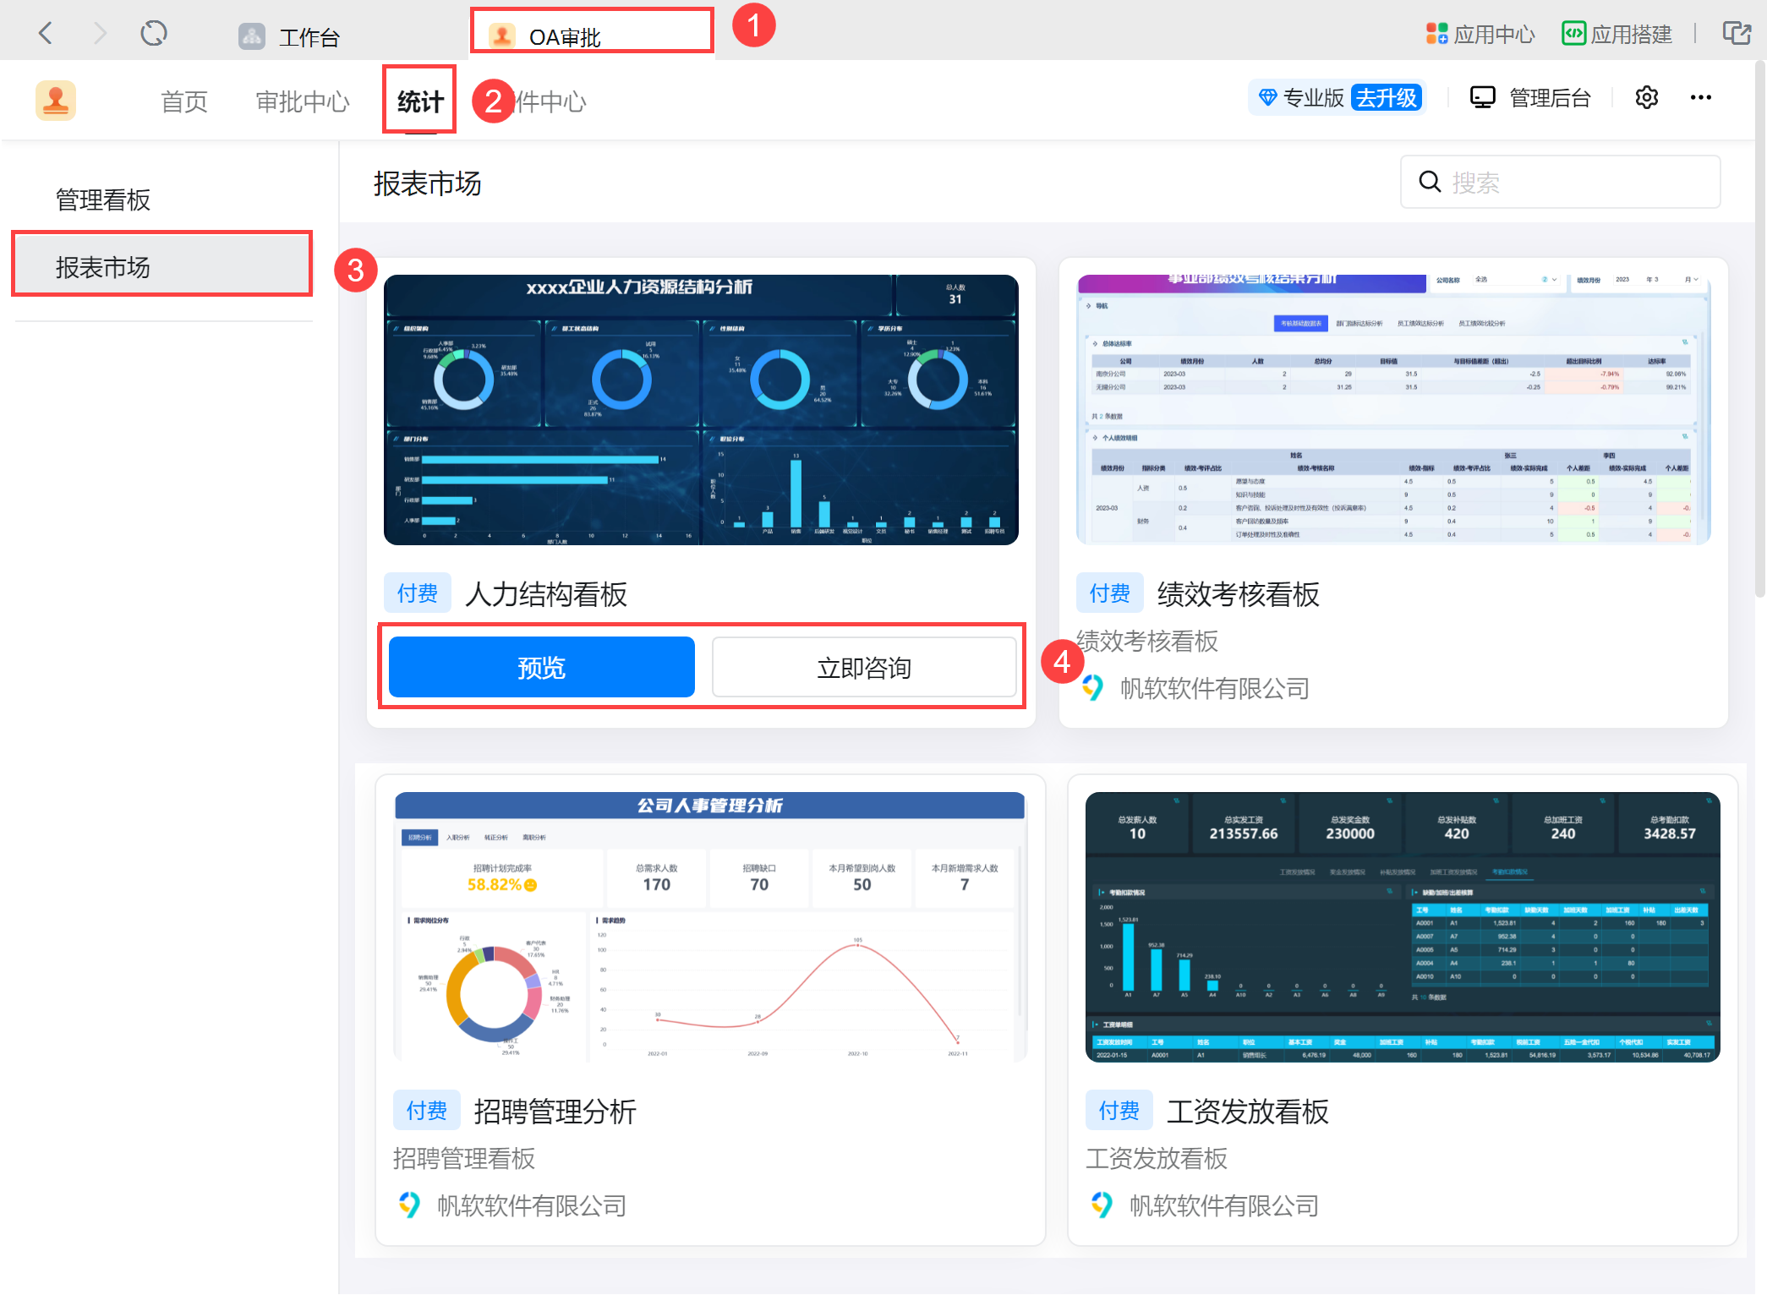Select the 统计 navigation tab
The image size is (1767, 1295).
coord(420,101)
